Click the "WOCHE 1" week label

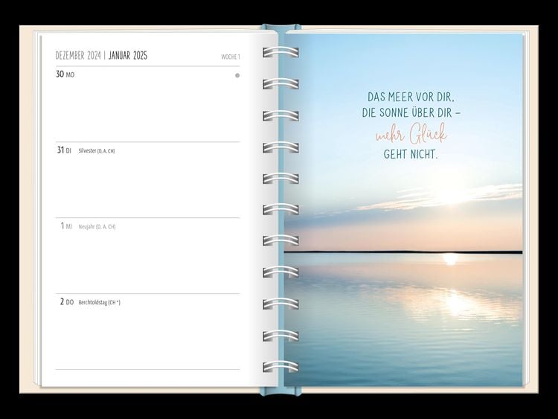230,57
